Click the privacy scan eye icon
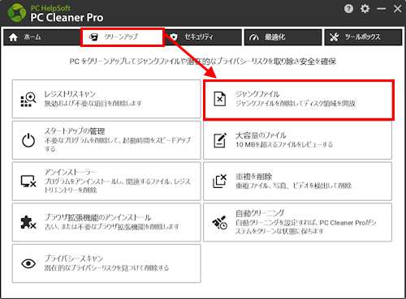 pyautogui.click(x=28, y=263)
